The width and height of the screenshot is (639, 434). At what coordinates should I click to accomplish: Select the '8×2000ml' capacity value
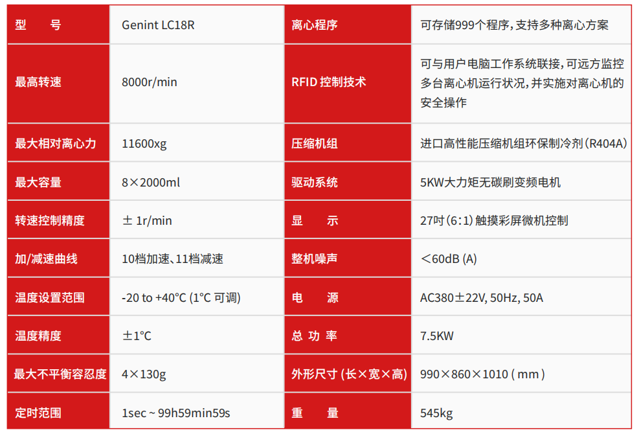point(151,182)
